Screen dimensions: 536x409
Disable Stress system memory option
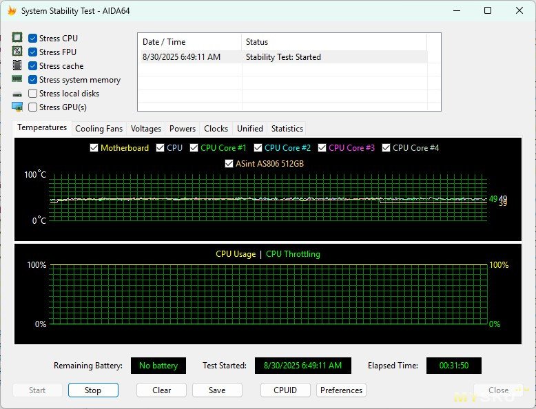(x=33, y=80)
